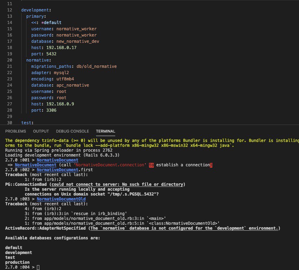
Task: Click 'root' value on username line 25
Action: [61, 92]
